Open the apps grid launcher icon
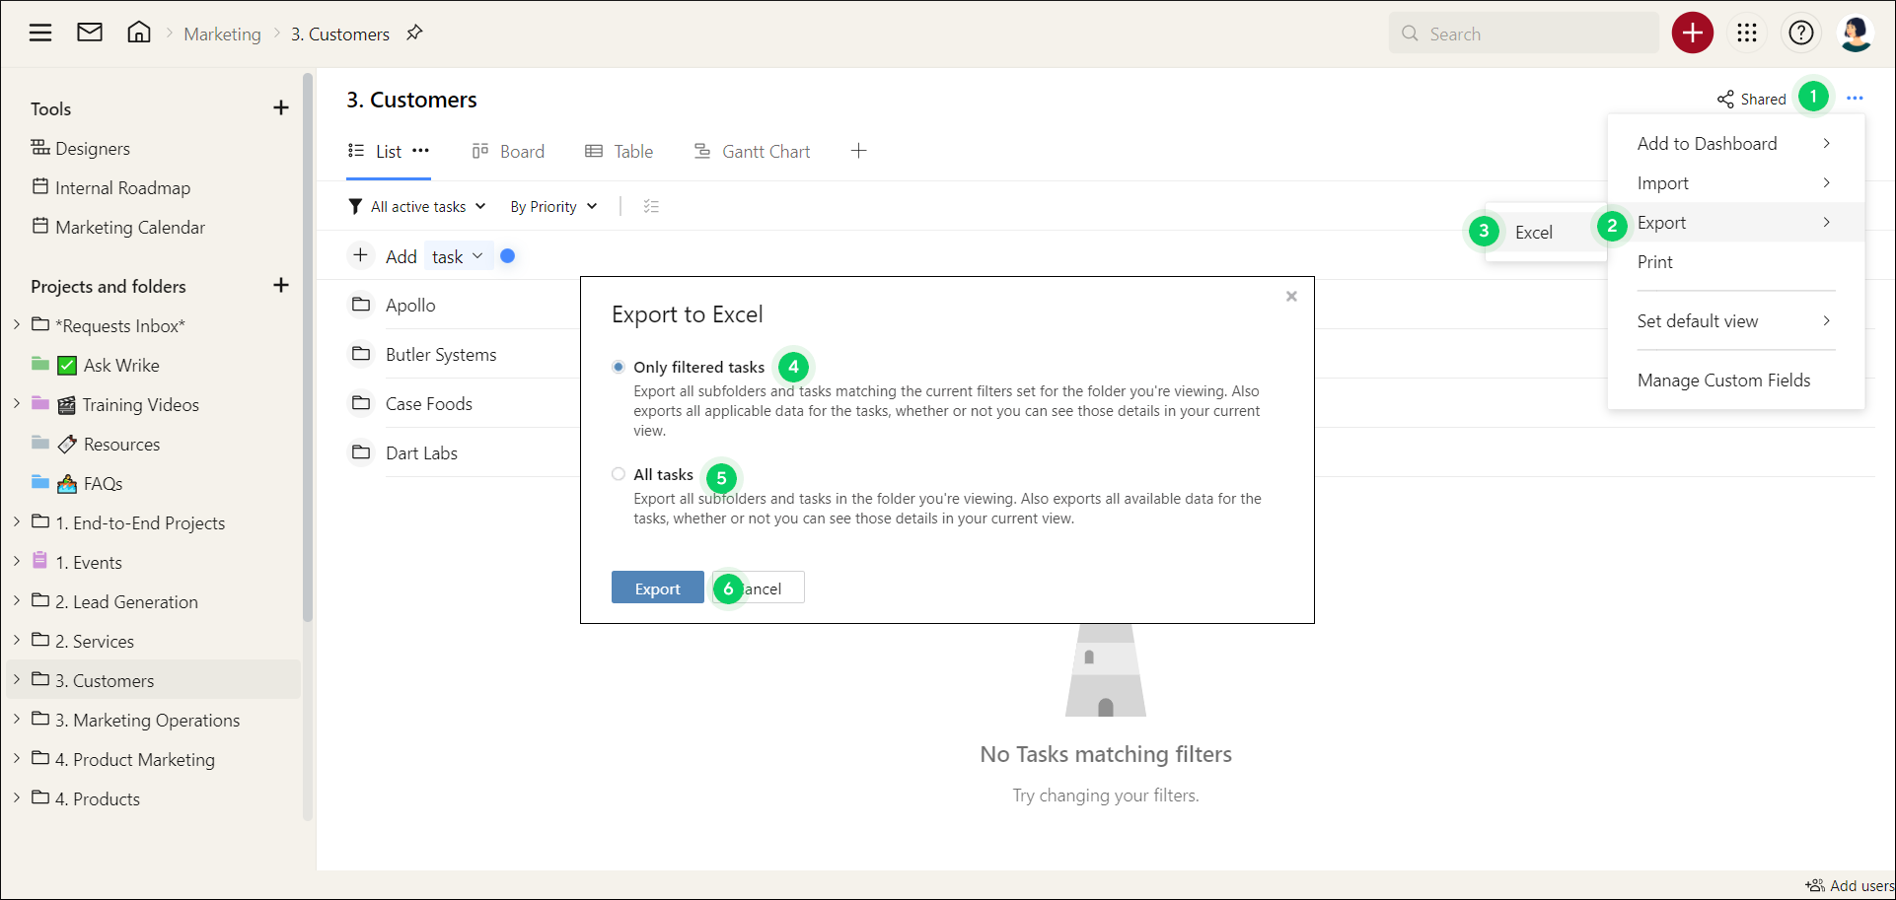This screenshot has width=1896, height=900. tap(1747, 33)
